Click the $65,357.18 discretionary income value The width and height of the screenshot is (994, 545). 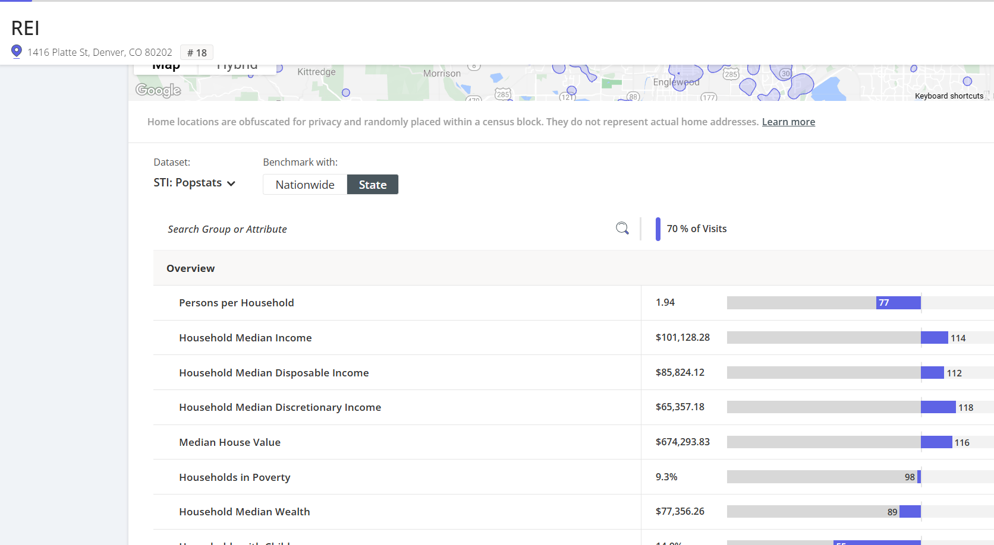[x=680, y=407]
